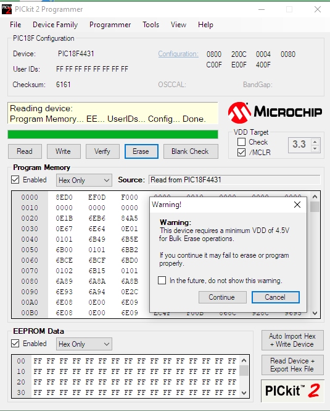Click EEPROM Data scrollbar up arrow
The height and width of the screenshot is (411, 330).
[x=244, y=360]
